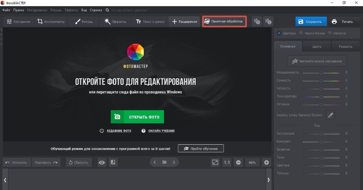Adjust the Насыщенность slider

[321, 73]
